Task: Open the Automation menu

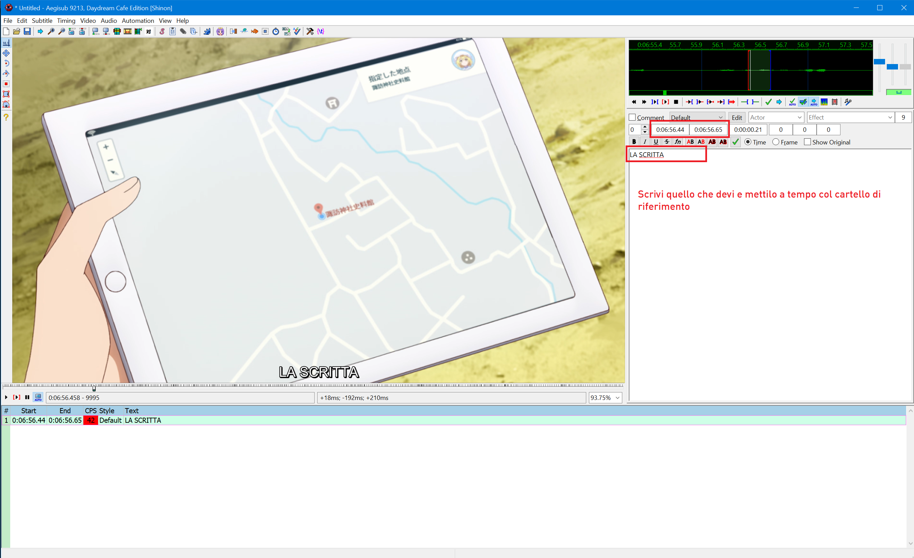Action: pyautogui.click(x=138, y=21)
